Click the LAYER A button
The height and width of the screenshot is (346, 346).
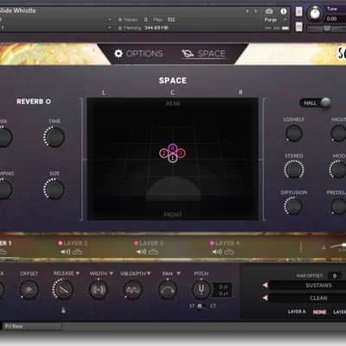[x=297, y=311]
